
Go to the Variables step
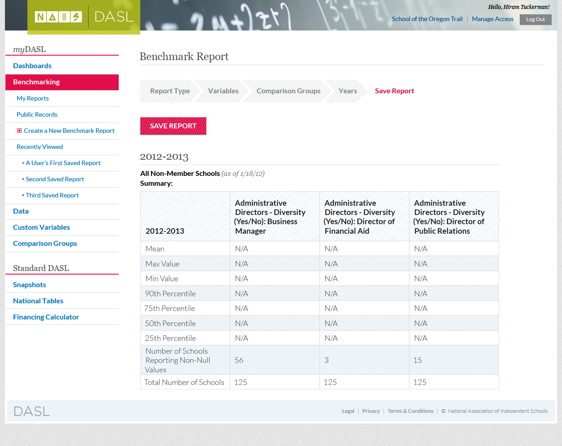223,91
